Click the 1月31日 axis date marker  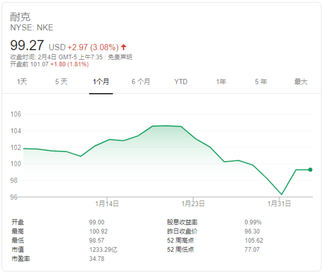pos(279,203)
